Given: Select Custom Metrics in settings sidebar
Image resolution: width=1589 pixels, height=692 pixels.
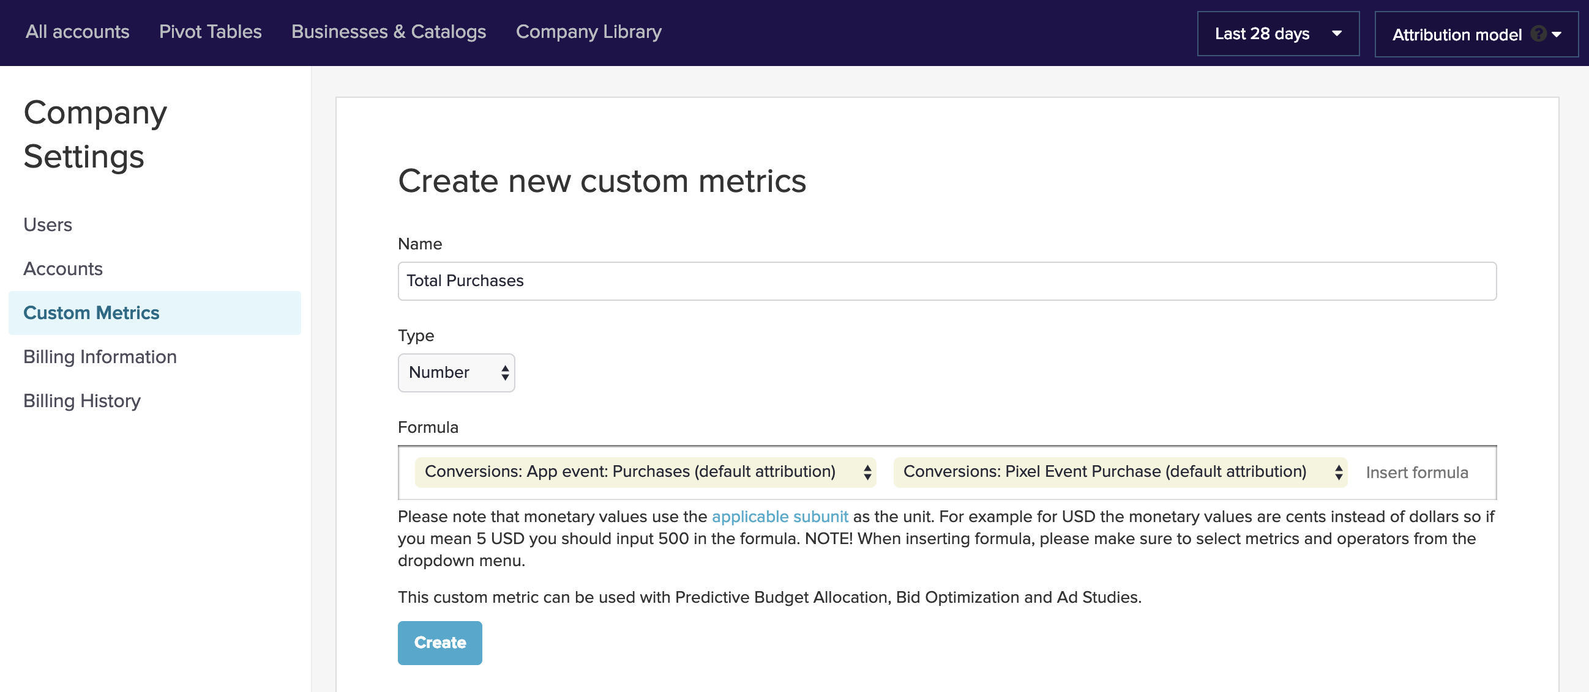Looking at the screenshot, I should [x=154, y=312].
